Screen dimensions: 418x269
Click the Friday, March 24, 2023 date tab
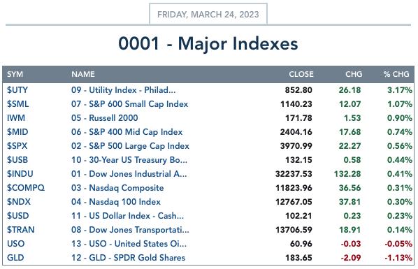(x=208, y=14)
